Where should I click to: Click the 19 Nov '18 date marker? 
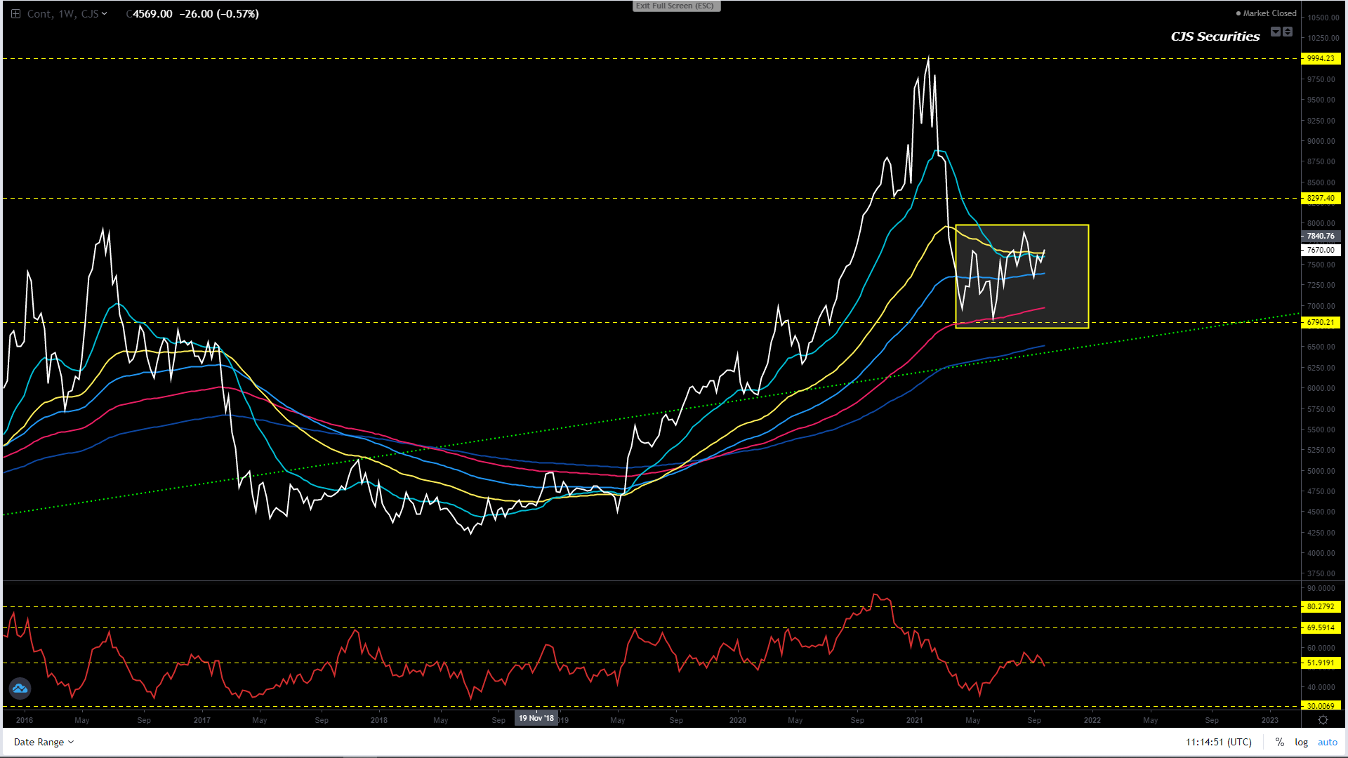coord(536,718)
